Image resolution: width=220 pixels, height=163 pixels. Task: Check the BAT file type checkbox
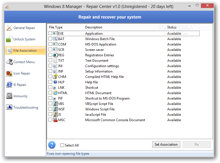point(50,39)
